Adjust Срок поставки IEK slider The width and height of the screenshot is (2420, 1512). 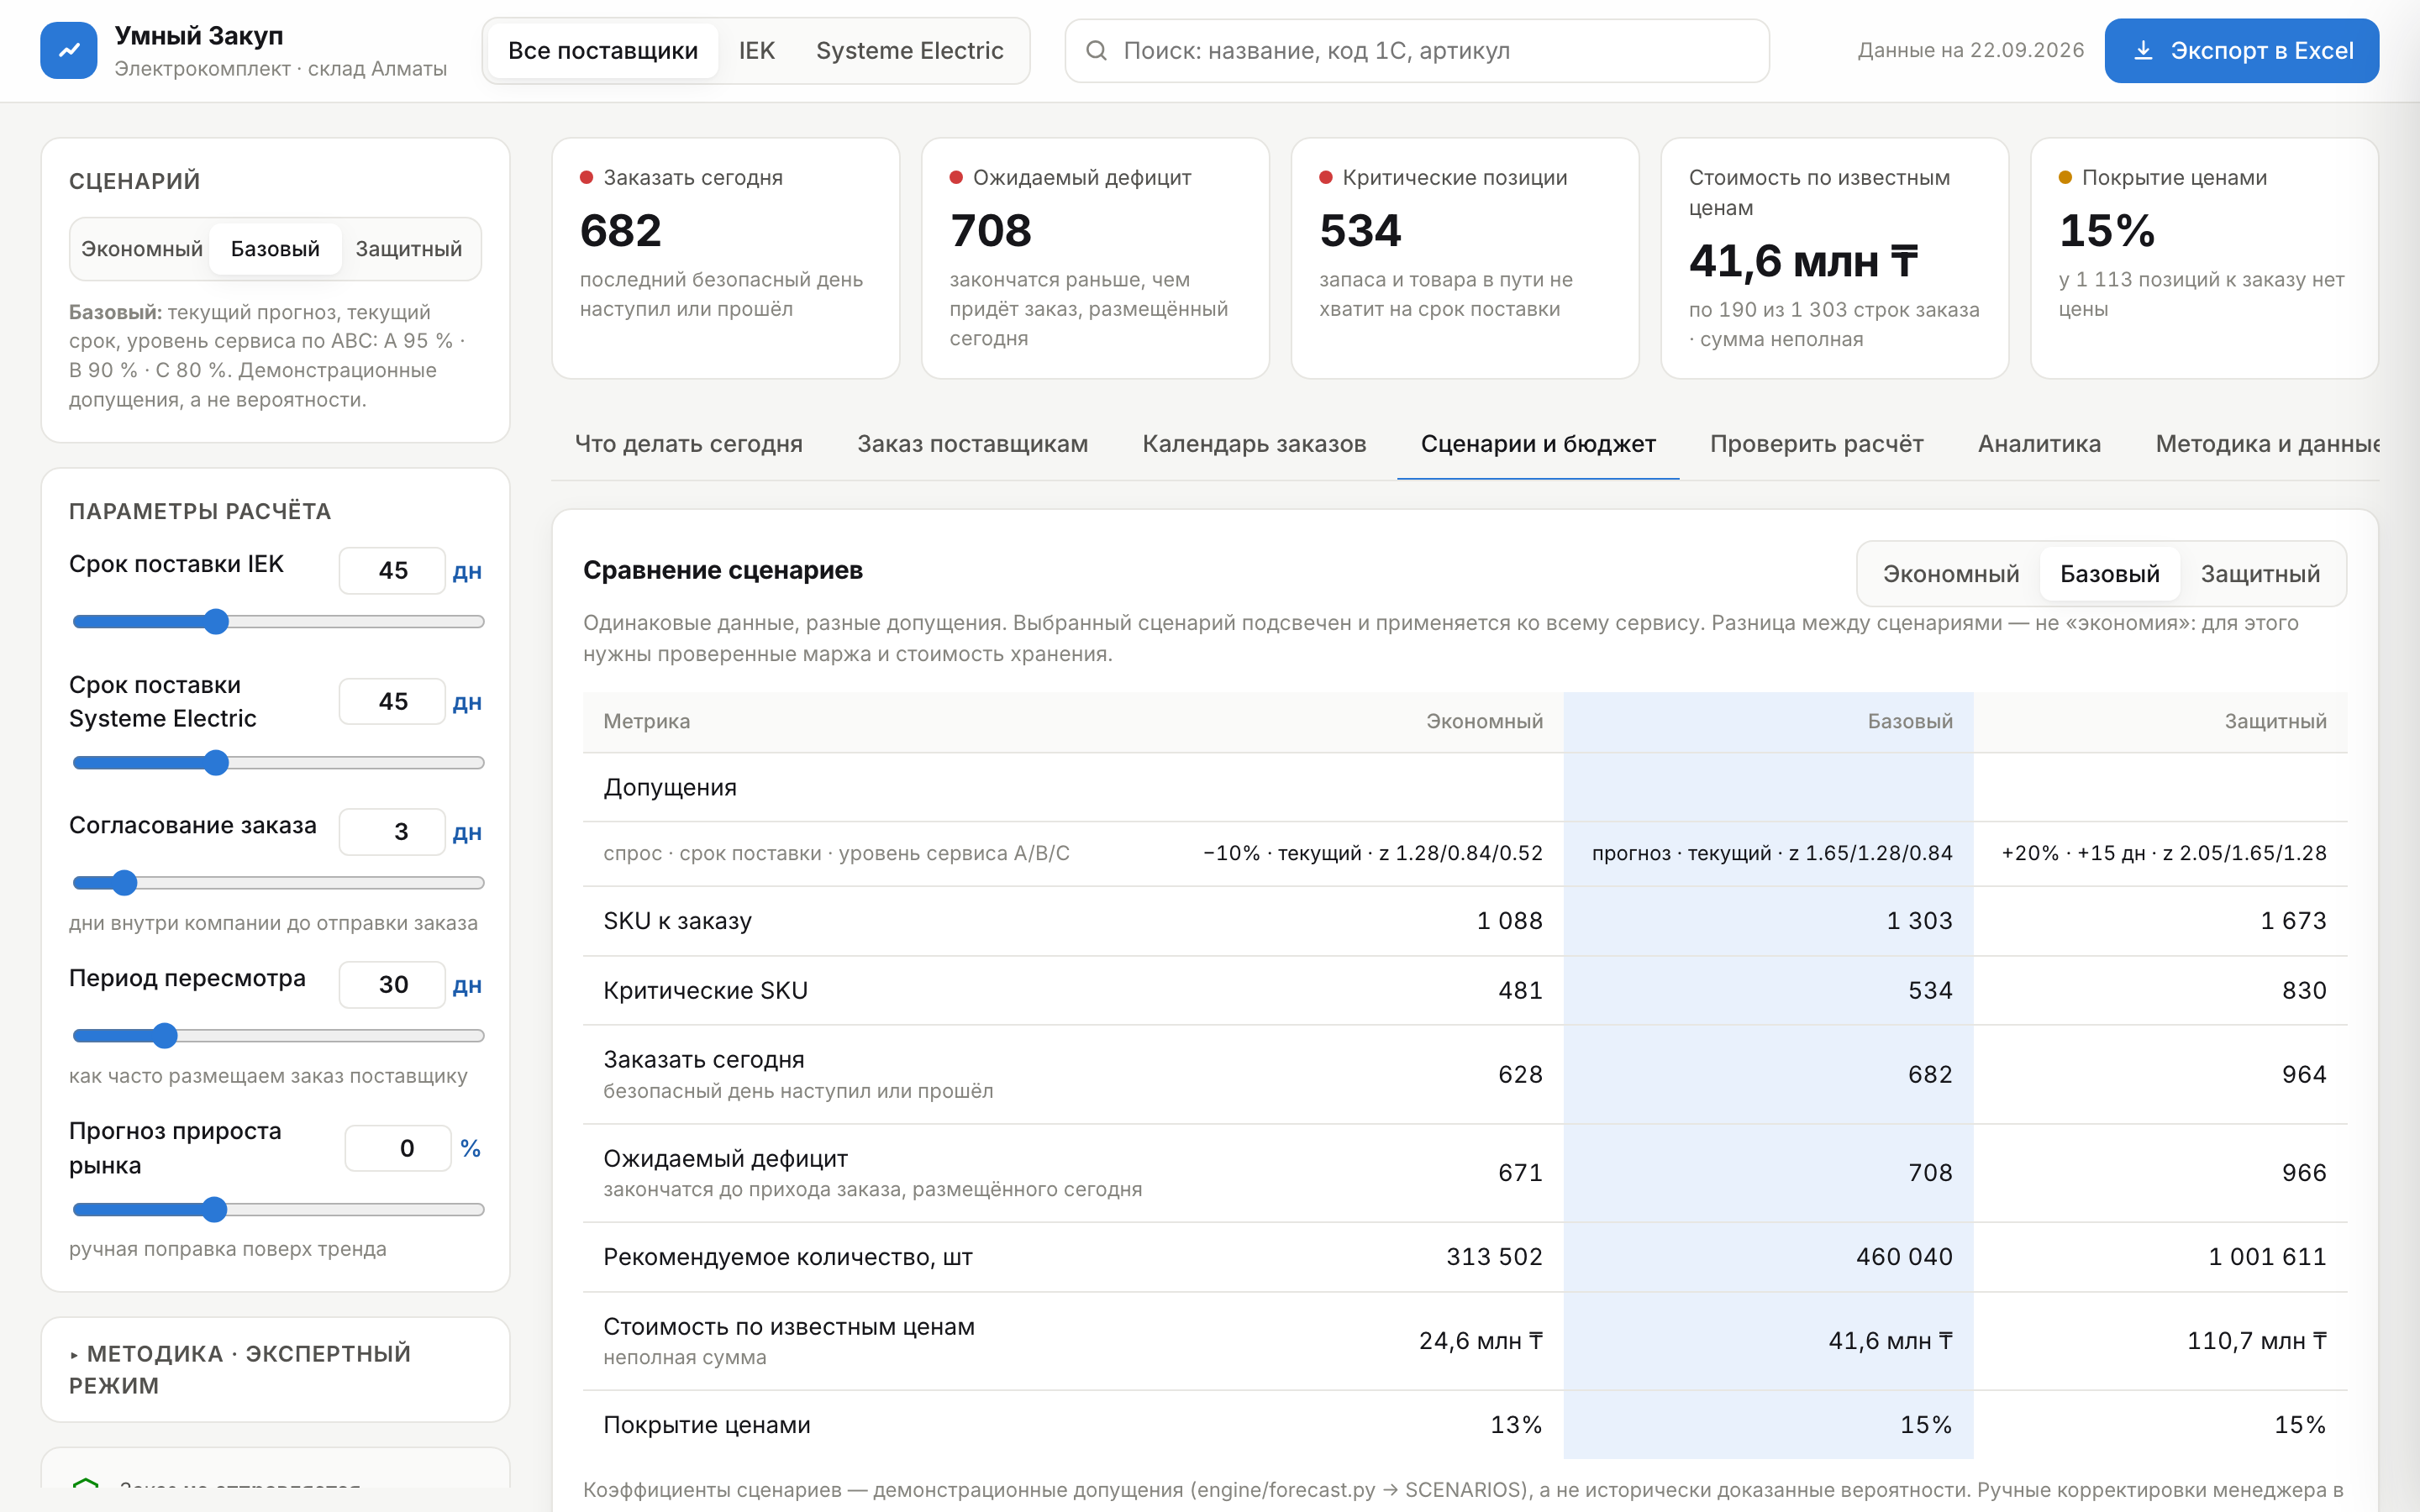(x=278, y=621)
